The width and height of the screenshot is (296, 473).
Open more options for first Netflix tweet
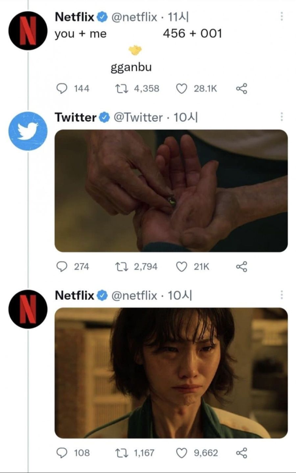(x=282, y=16)
